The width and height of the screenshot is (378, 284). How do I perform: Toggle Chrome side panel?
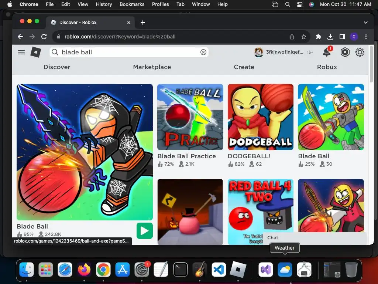click(342, 37)
